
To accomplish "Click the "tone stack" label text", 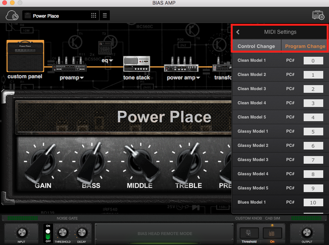I will pyautogui.click(x=137, y=77).
